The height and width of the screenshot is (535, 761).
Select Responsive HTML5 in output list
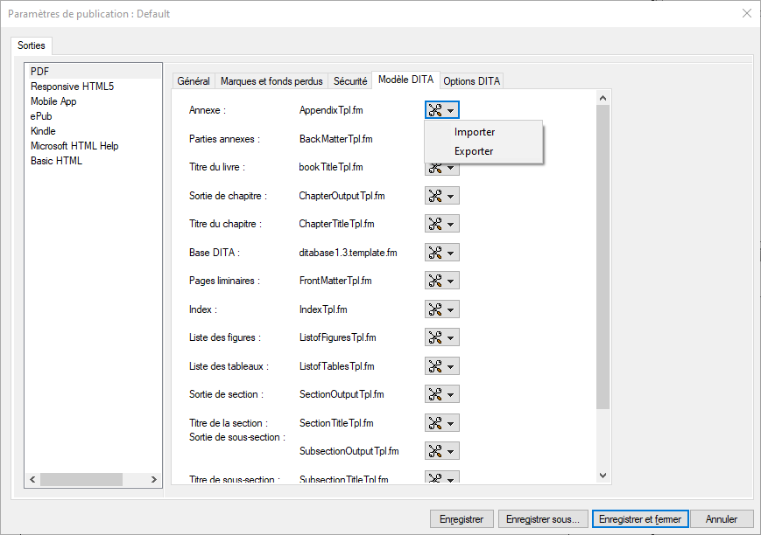coord(72,87)
